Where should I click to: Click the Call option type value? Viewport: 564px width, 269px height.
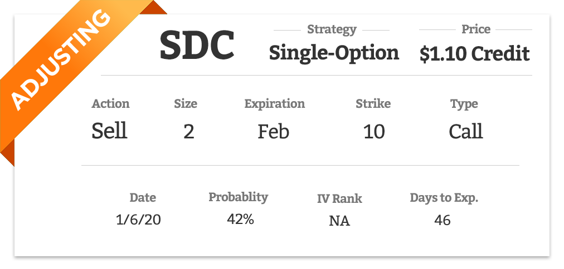coord(465,131)
